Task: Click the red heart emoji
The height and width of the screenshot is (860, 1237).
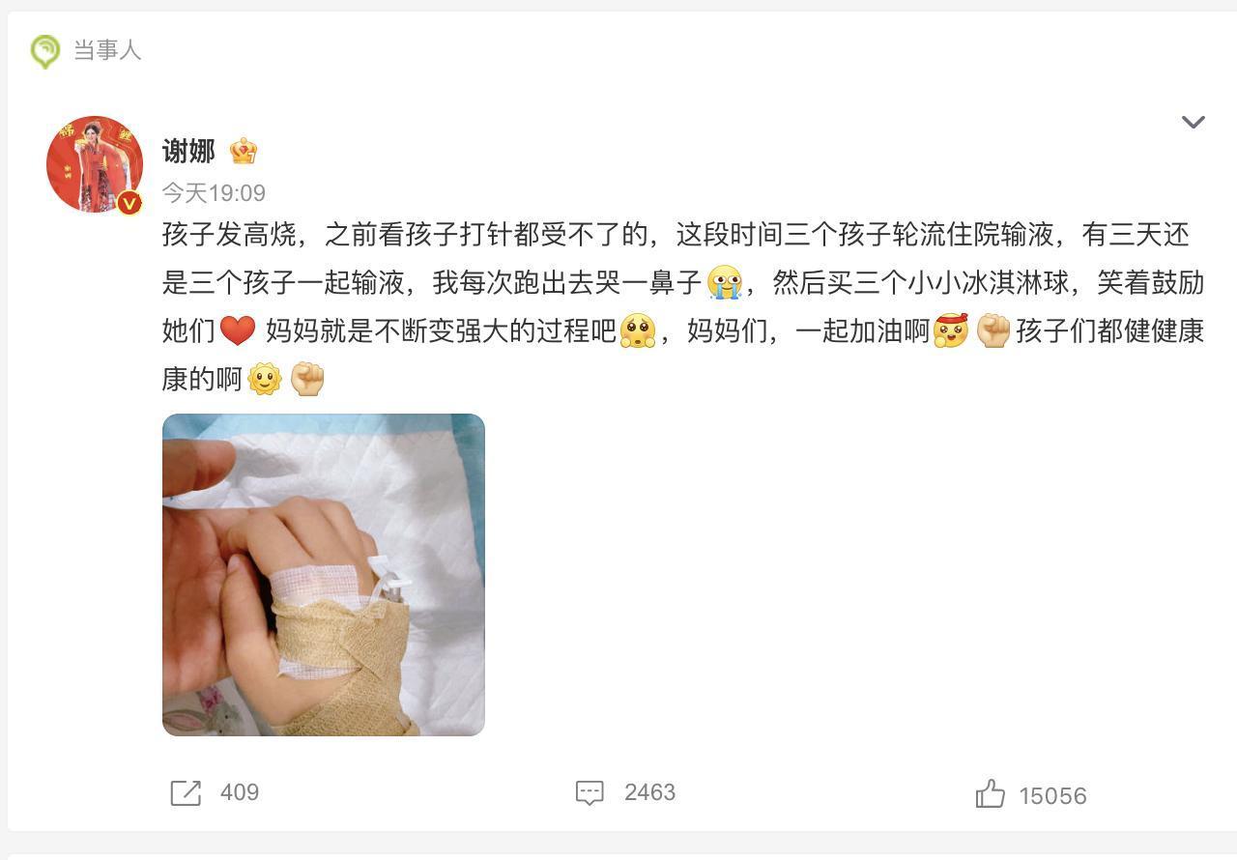Action: 238,330
